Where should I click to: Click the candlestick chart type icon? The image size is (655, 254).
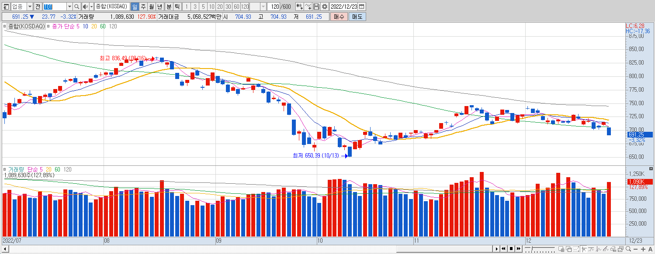click(300, 7)
